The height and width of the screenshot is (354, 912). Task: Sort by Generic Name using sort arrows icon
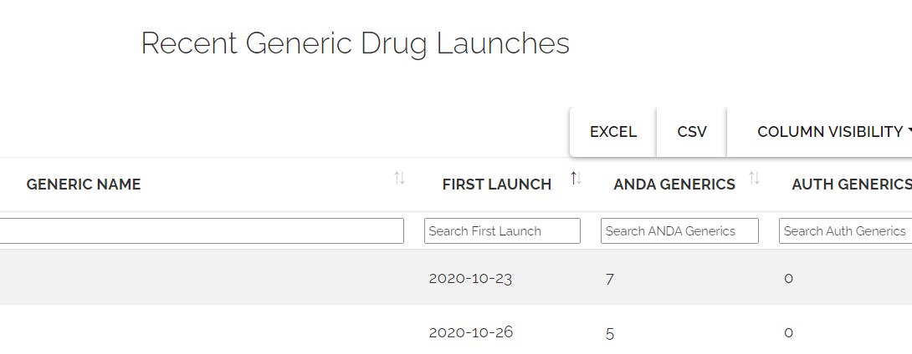click(x=399, y=178)
